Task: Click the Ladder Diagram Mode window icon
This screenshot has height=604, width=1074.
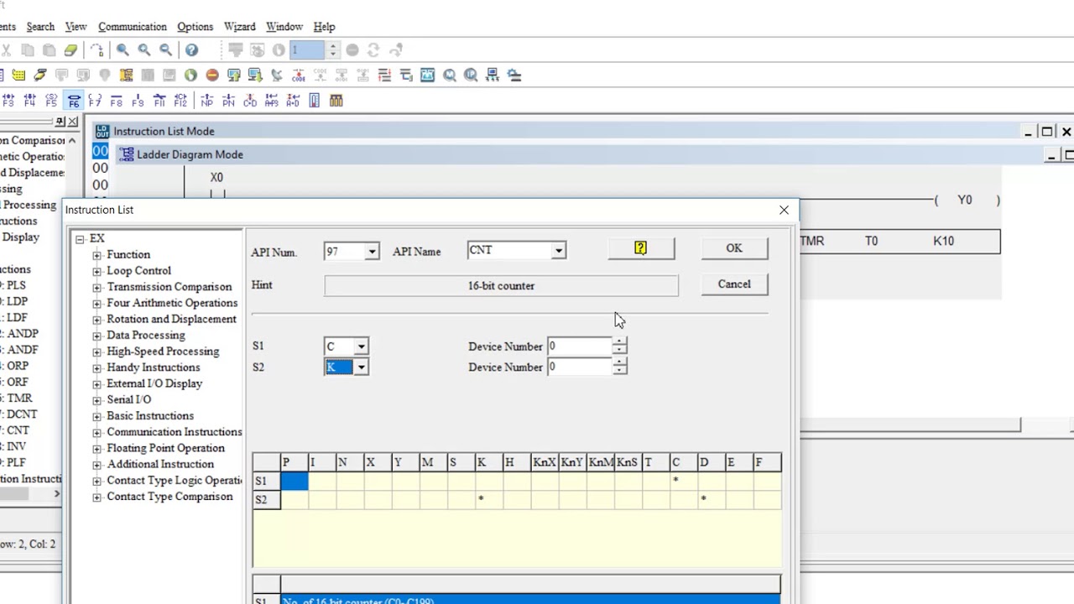Action: pos(127,154)
